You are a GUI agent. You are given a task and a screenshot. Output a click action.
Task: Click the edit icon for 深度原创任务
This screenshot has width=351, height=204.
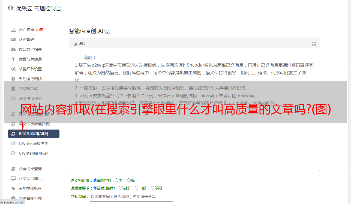pos(13,98)
